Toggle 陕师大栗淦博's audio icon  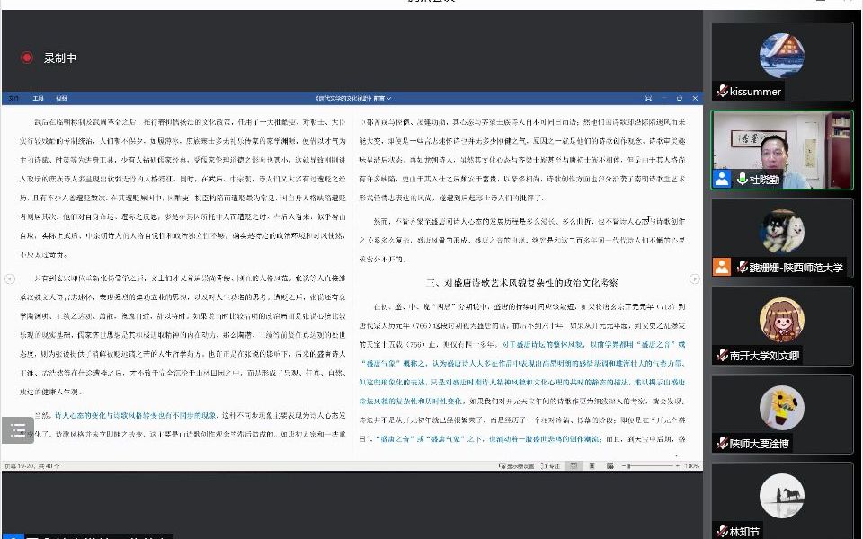721,443
